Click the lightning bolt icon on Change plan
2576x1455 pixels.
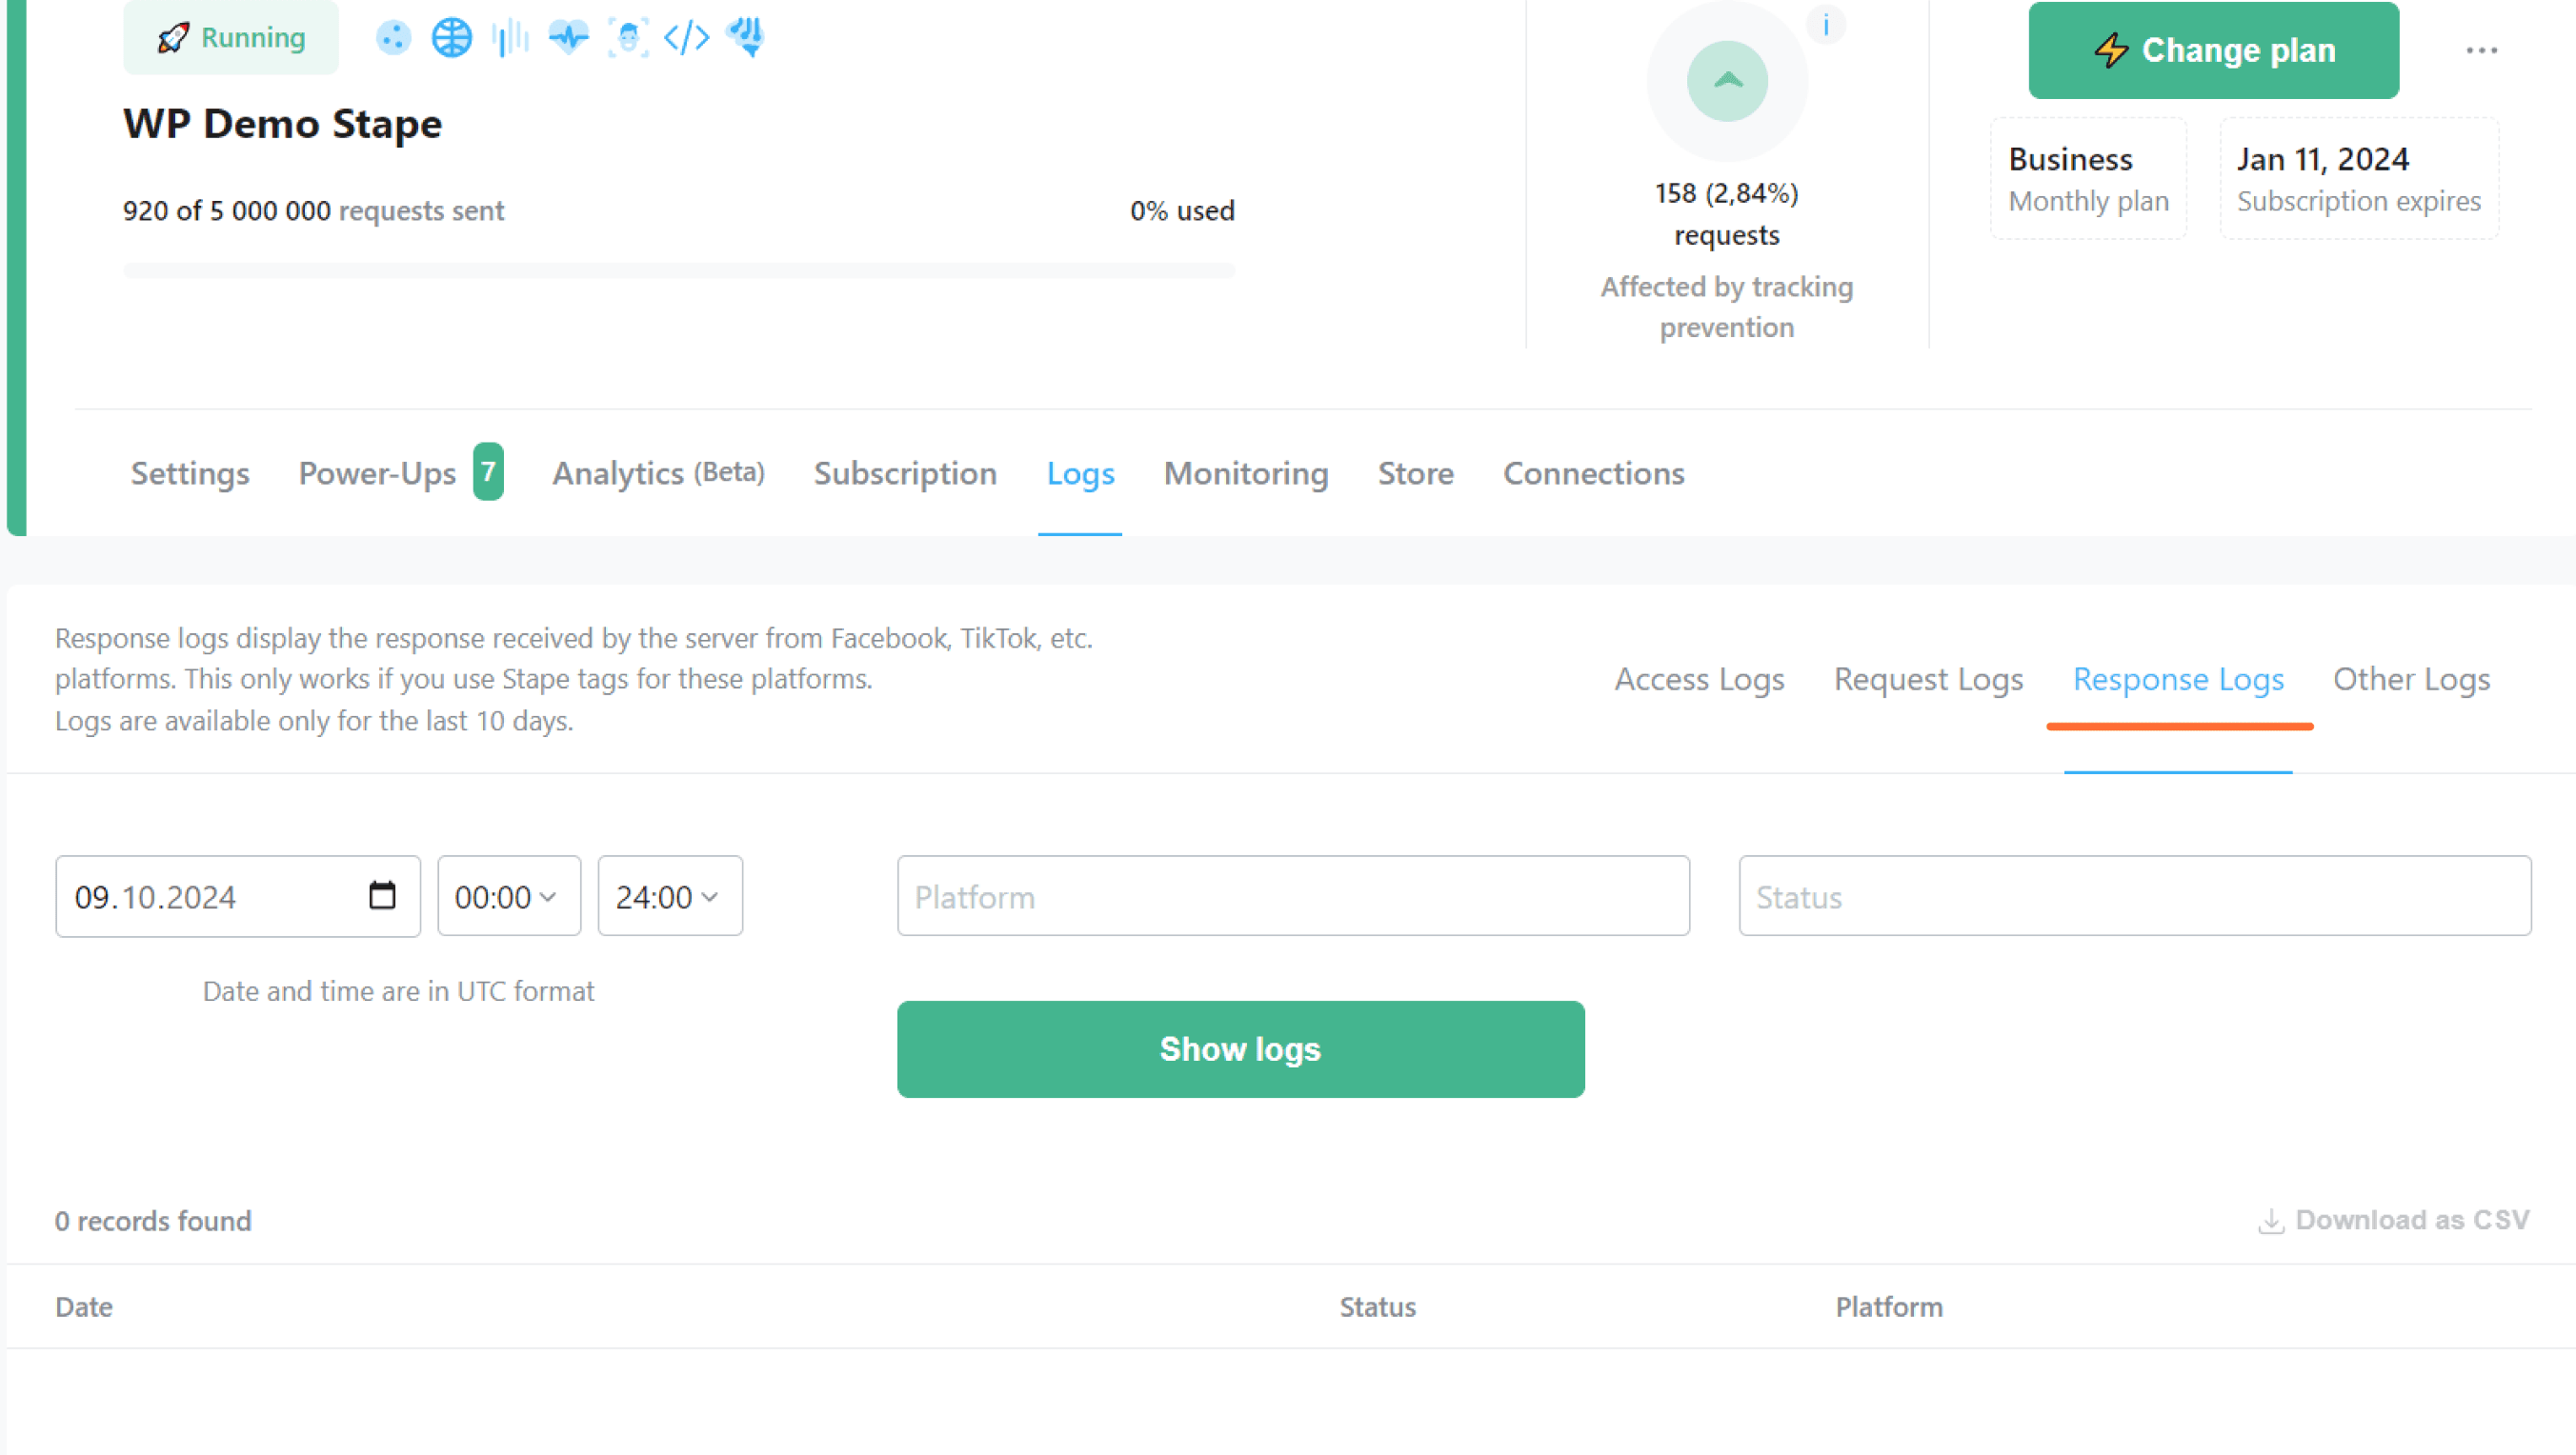(x=2112, y=50)
